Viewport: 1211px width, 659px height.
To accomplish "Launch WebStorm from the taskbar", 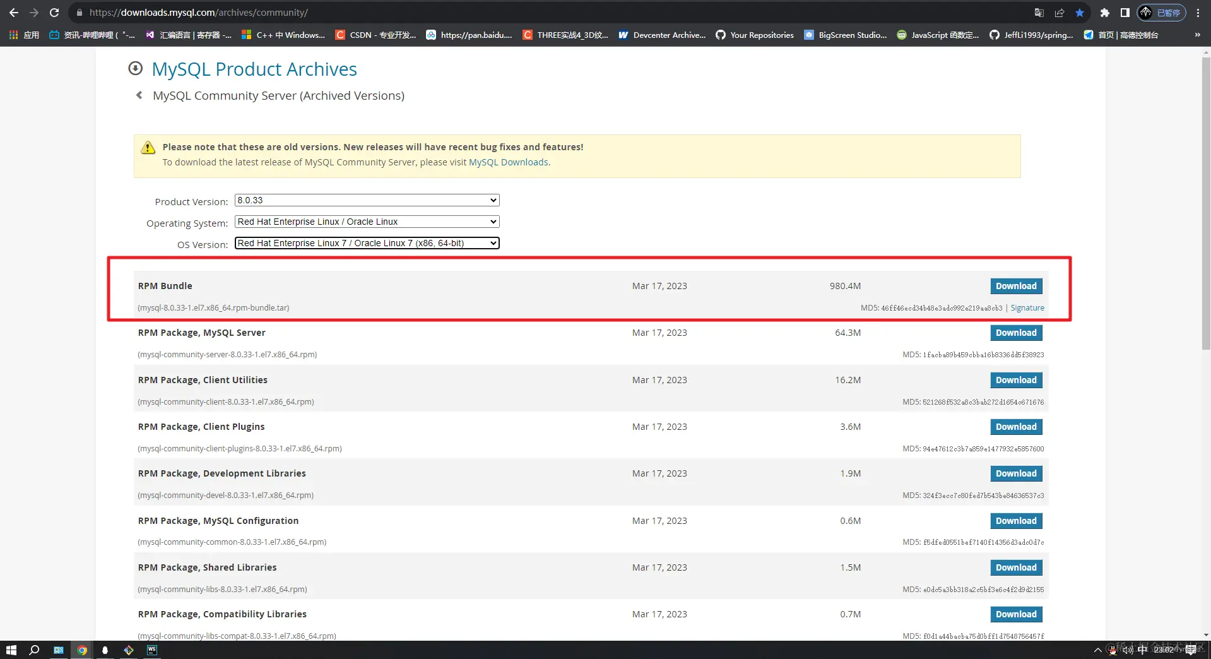I will click(151, 650).
